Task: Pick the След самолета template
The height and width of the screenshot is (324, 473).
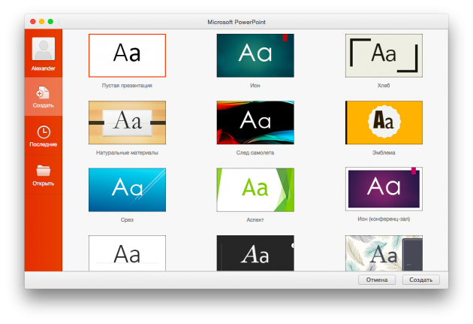Action: click(x=255, y=123)
